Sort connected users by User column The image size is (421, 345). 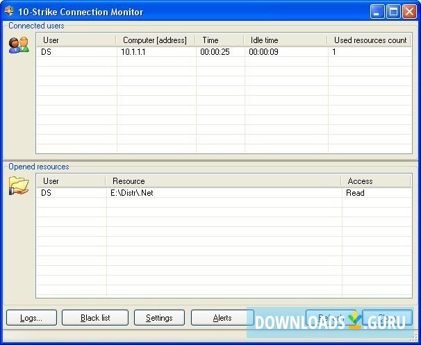76,40
